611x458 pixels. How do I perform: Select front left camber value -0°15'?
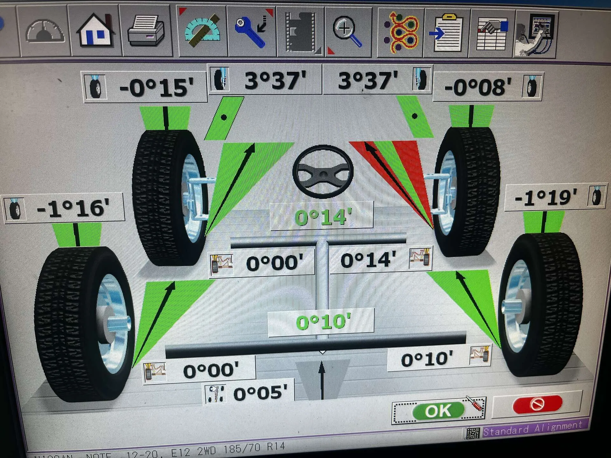pyautogui.click(x=156, y=87)
